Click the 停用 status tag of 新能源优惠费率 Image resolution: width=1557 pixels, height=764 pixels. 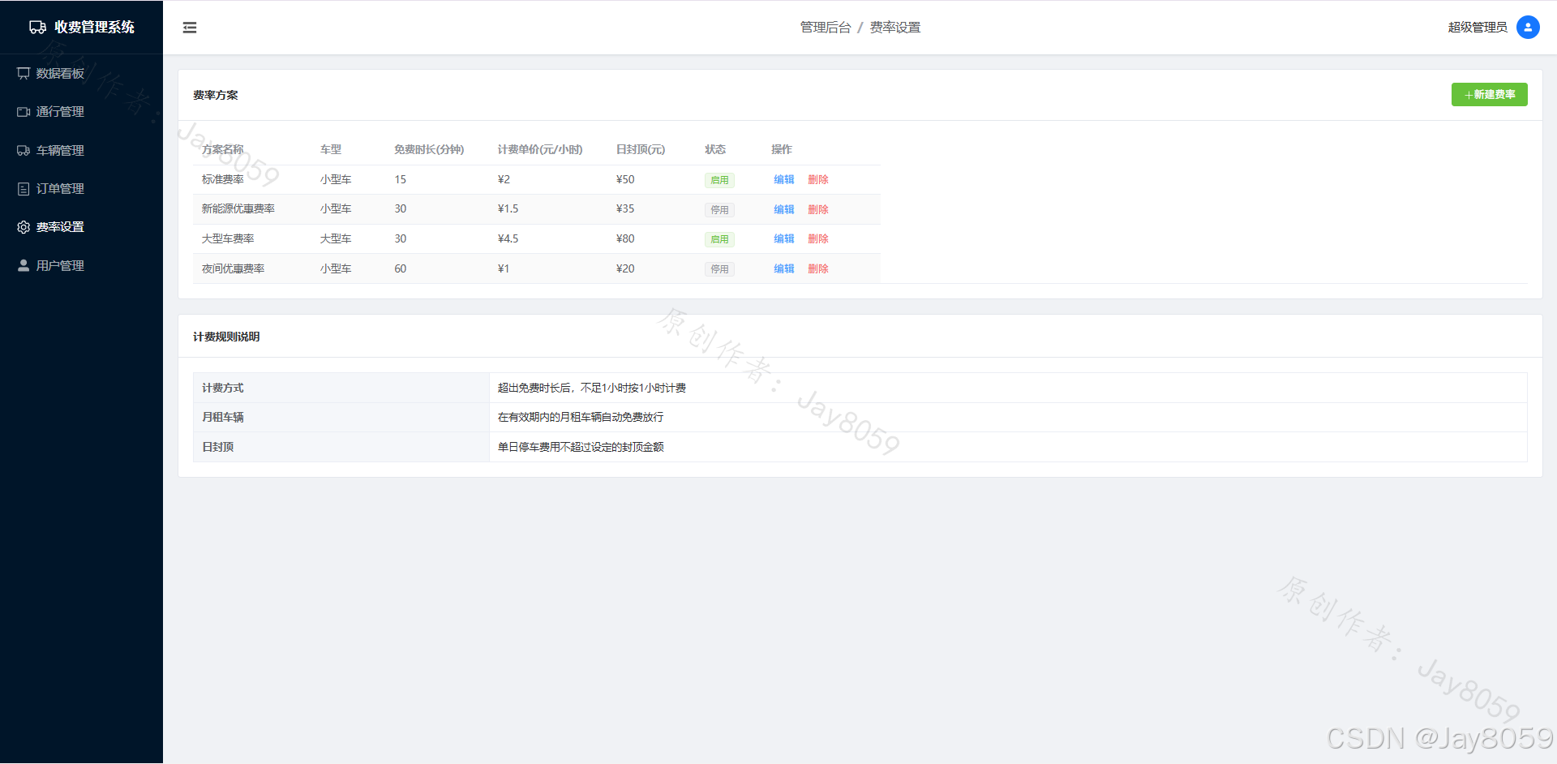click(x=719, y=210)
